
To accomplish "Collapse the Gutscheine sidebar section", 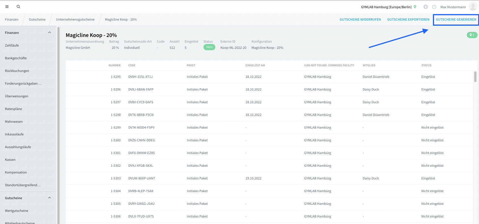I will point(49,198).
